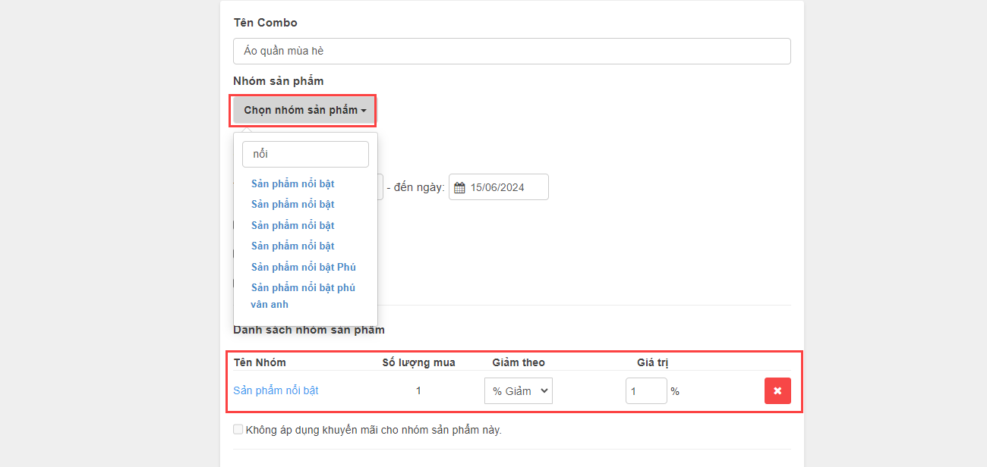Click the caret arrow on Chọn nhóm sản phẩm
987x467 pixels.
(x=364, y=111)
